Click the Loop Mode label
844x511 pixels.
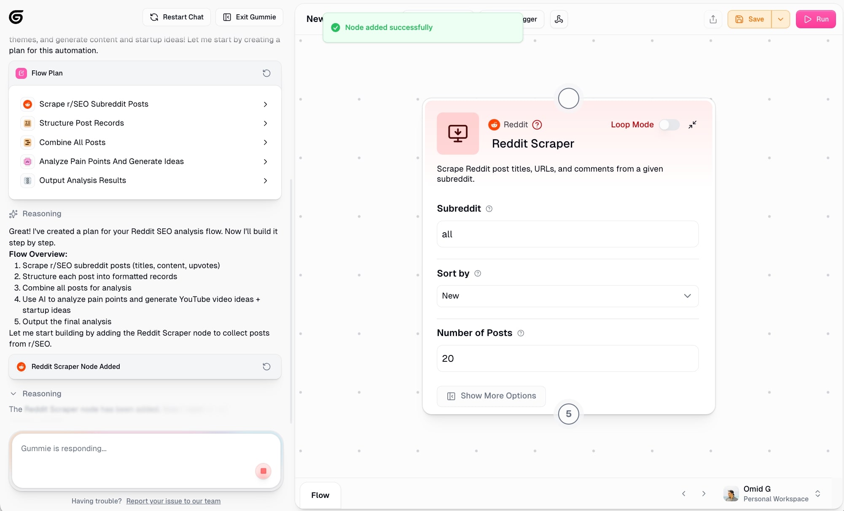[632, 124]
